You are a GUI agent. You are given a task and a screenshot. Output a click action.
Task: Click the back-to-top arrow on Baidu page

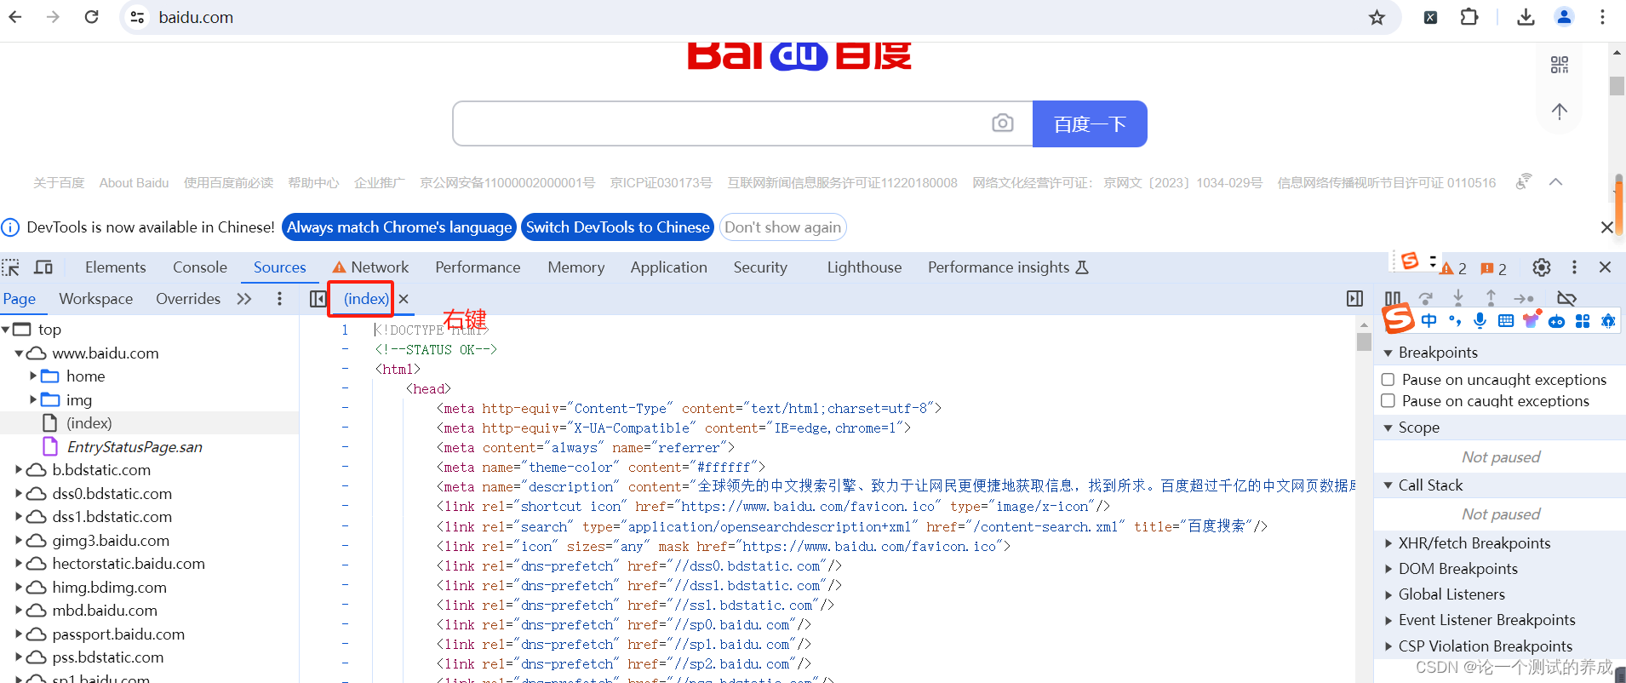click(x=1559, y=111)
